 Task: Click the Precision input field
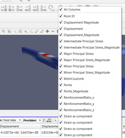[40, 120]
